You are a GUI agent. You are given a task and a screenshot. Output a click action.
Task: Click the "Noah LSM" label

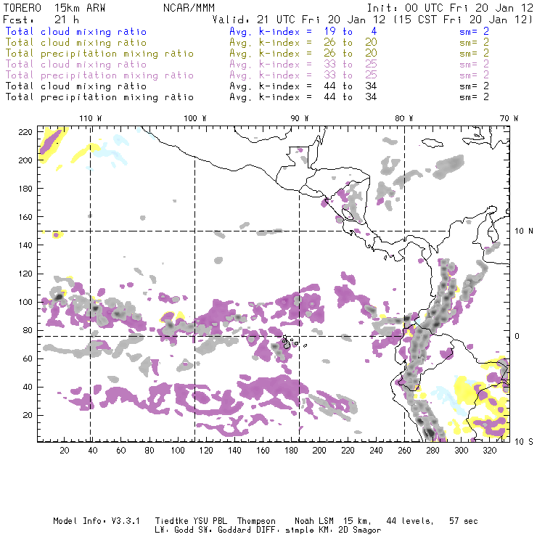(x=314, y=521)
